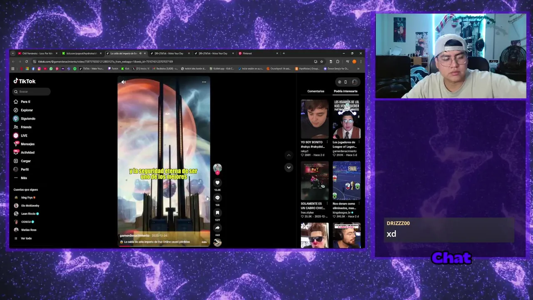Switch to the Comentarios tab
This screenshot has width=533, height=300.
coord(316,91)
